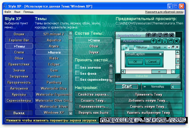Click Стили under Состав Темы
This screenshot has width=189, height=128.
click(x=94, y=40)
